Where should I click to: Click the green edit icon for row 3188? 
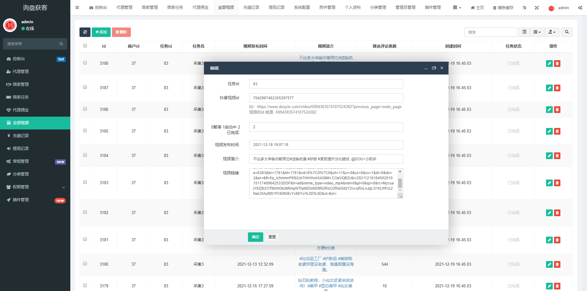coord(549,64)
